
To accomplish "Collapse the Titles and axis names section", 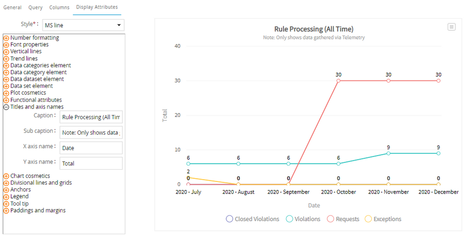I will coord(6,107).
